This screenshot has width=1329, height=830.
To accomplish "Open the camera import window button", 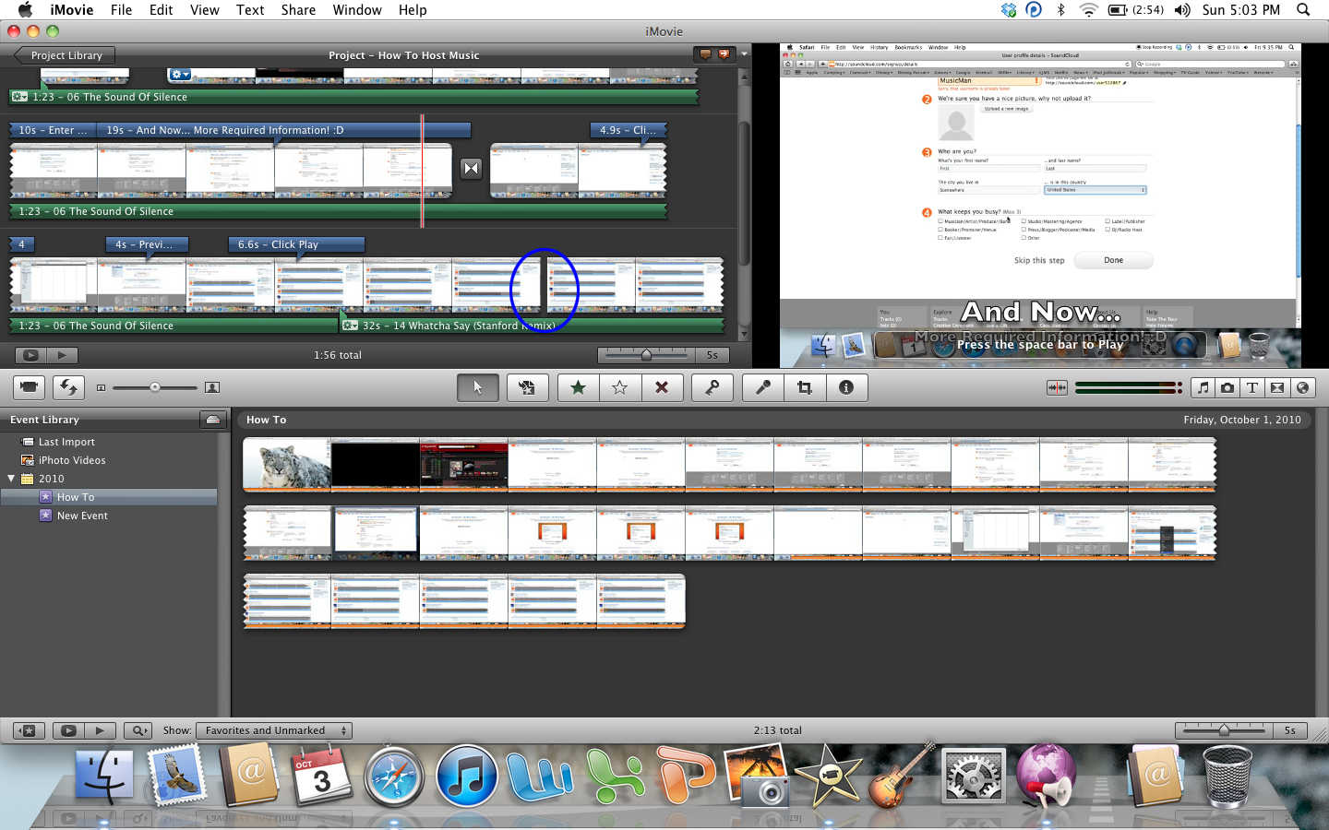I will pyautogui.click(x=29, y=387).
